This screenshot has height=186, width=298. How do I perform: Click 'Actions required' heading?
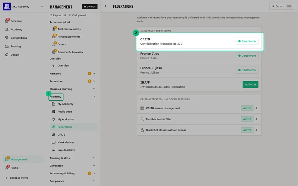[60, 22]
